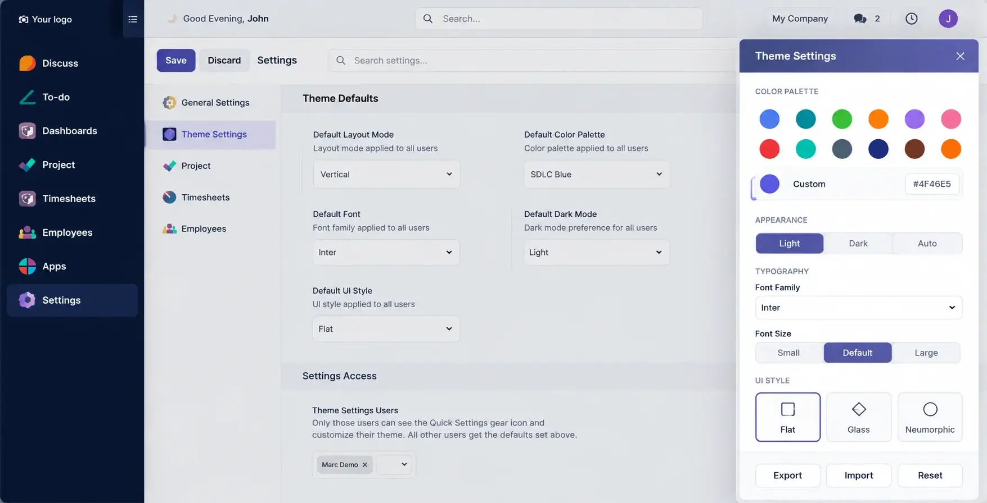This screenshot has height=503, width=987.
Task: Set appearance to Auto
Action: pyautogui.click(x=927, y=243)
